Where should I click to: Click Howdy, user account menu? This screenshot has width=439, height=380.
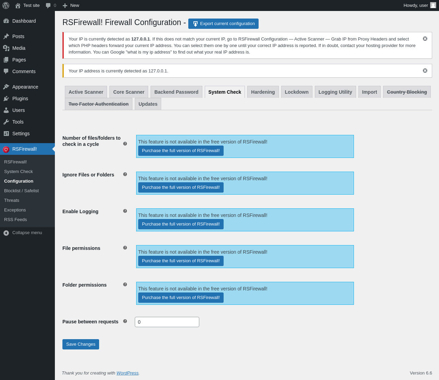[x=419, y=5]
